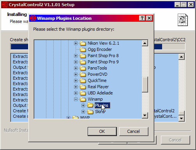Expand the Paint Shop Pro 8 folder
The height and width of the screenshot is (150, 196).
76,56
